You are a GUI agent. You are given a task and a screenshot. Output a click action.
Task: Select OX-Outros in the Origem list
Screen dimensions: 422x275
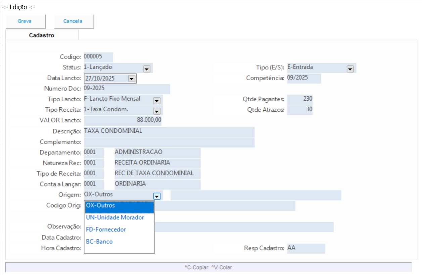coord(119,206)
